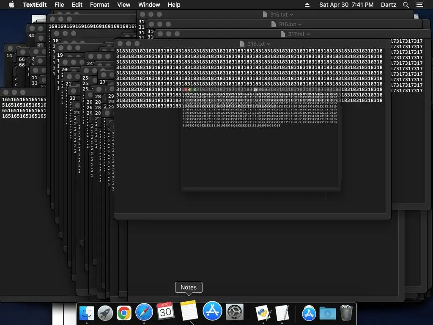Image resolution: width=433 pixels, height=325 pixels.
Task: Open the Applications stack beside Downloads folder
Action: click(x=309, y=313)
